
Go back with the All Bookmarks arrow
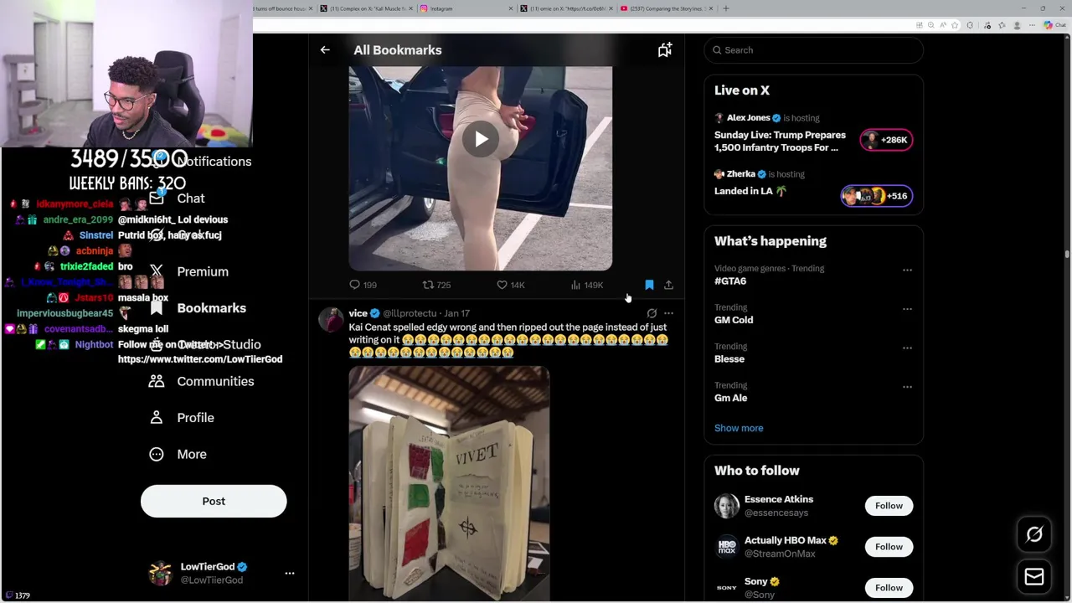coord(325,50)
